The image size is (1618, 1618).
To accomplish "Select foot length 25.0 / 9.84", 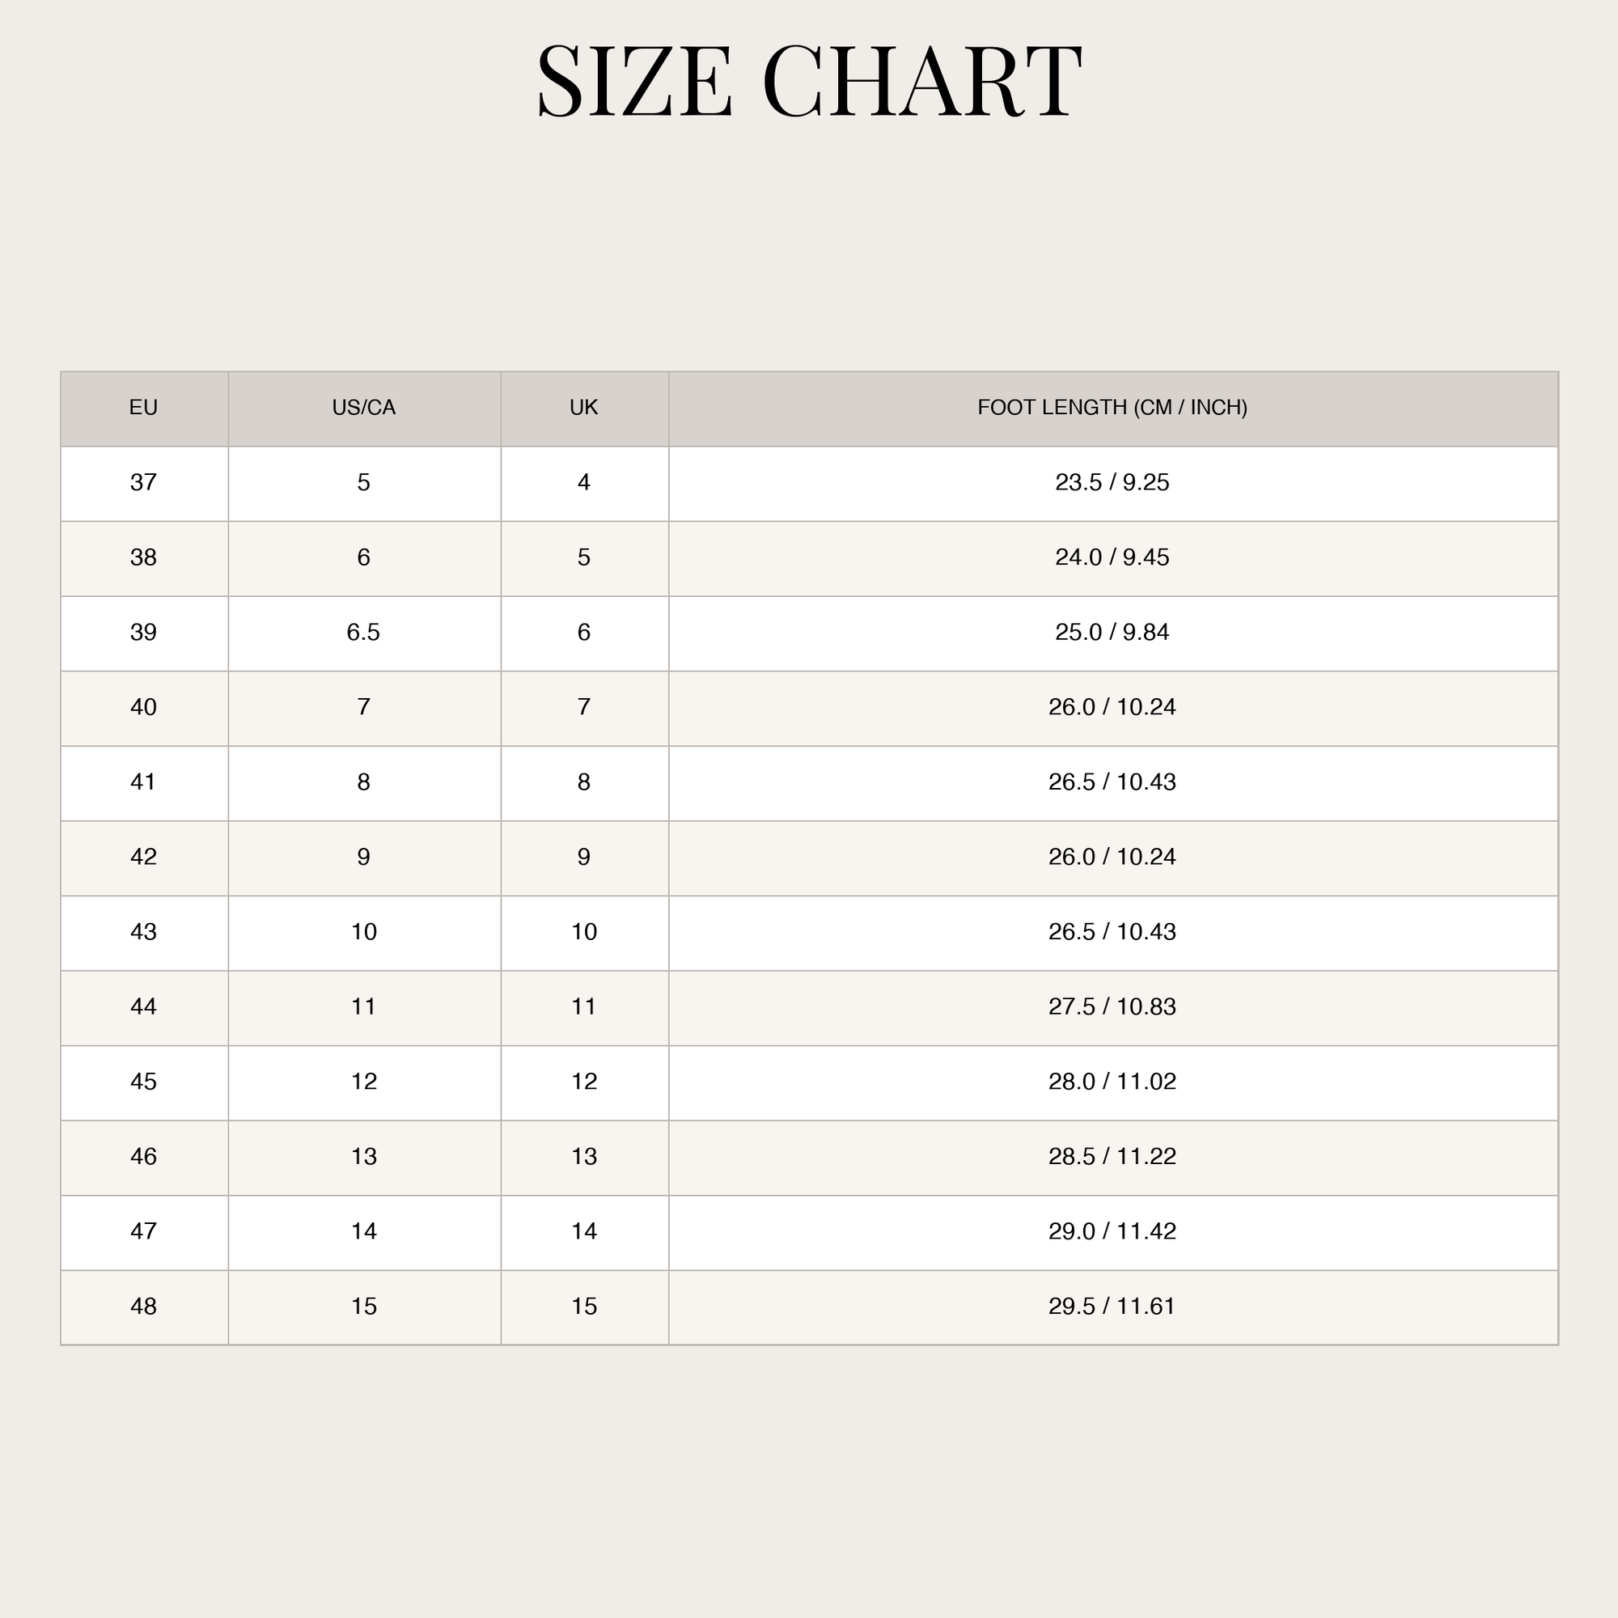I will 1113,633.
